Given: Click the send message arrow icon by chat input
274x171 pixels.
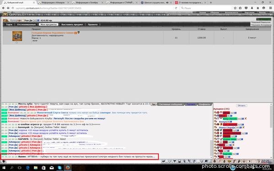Looking at the screenshot, I should 163,161.
